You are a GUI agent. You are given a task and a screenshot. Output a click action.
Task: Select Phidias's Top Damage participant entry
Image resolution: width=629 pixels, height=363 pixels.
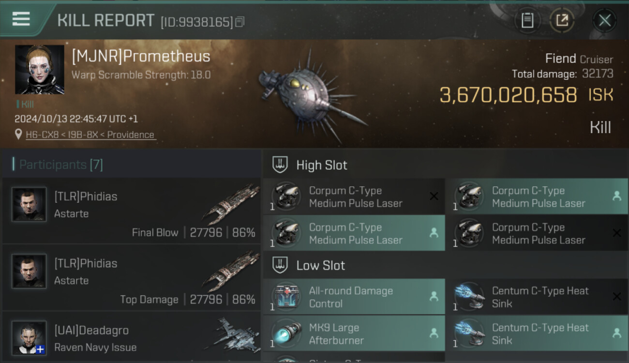[x=132, y=278]
